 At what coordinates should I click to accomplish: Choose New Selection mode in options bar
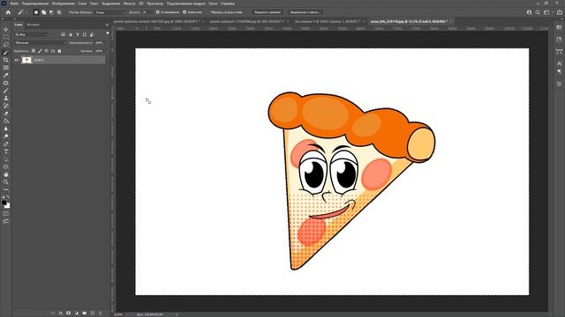click(36, 12)
